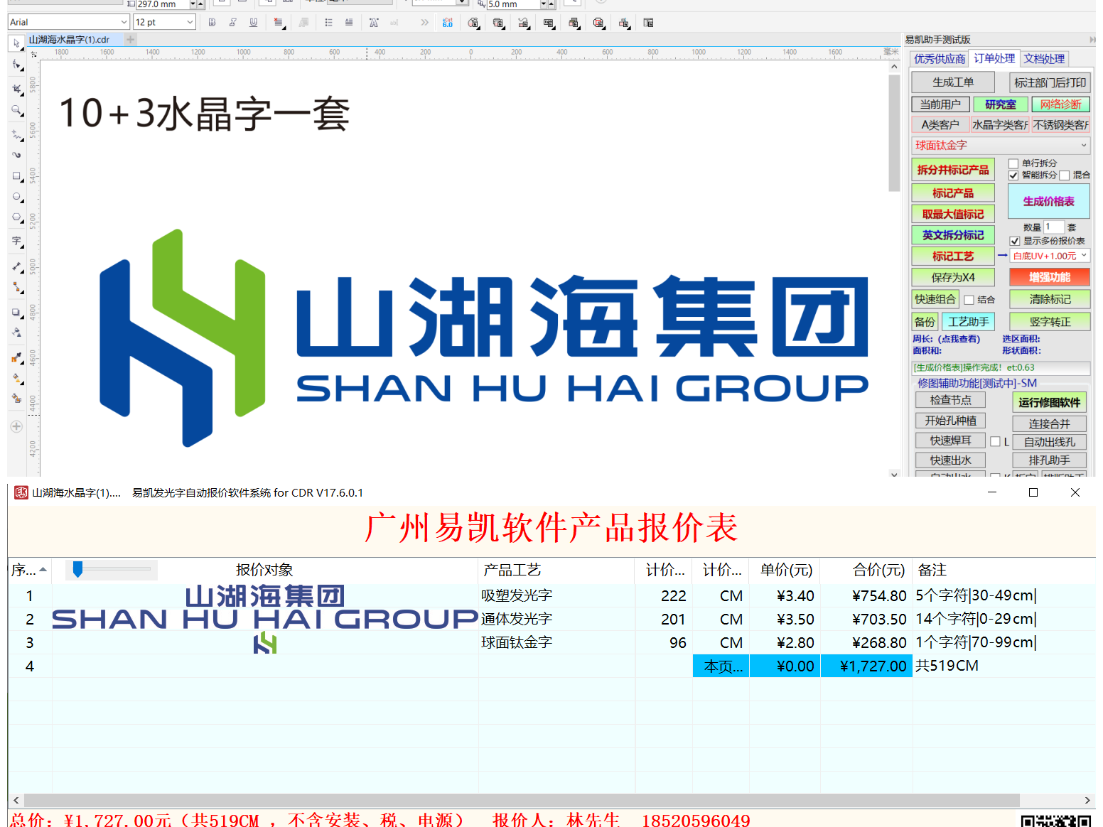Click the round plus customize toolbox button
This screenshot has height=827, width=1103.
click(16, 427)
